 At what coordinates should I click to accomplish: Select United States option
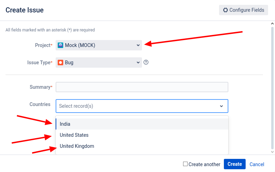[142, 135]
